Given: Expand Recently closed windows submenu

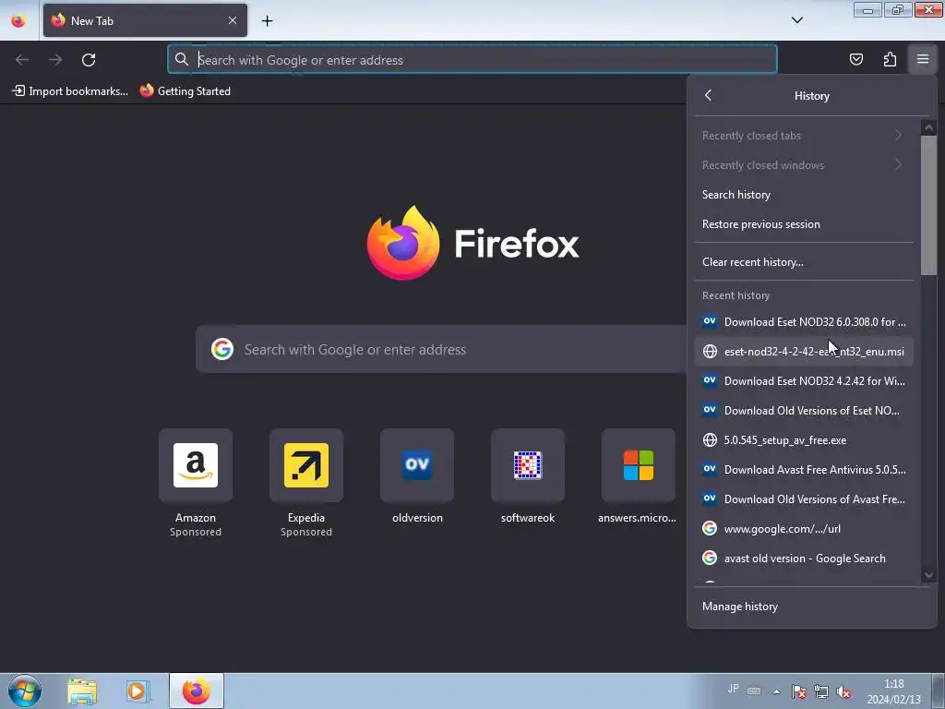Looking at the screenshot, I should coord(804,165).
